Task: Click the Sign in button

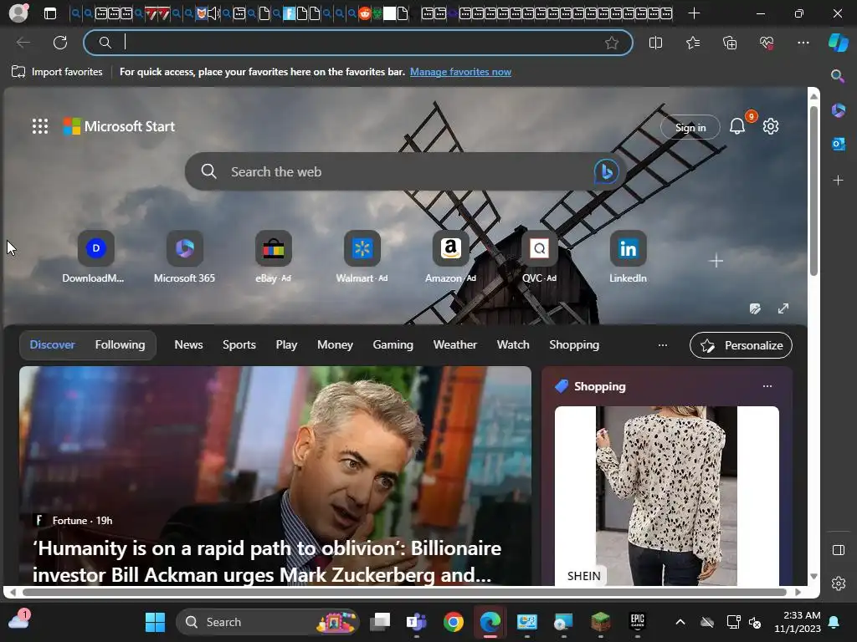Action: (x=690, y=127)
